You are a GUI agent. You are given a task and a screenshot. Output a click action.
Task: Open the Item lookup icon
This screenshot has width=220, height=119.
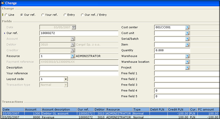pos(187,45)
